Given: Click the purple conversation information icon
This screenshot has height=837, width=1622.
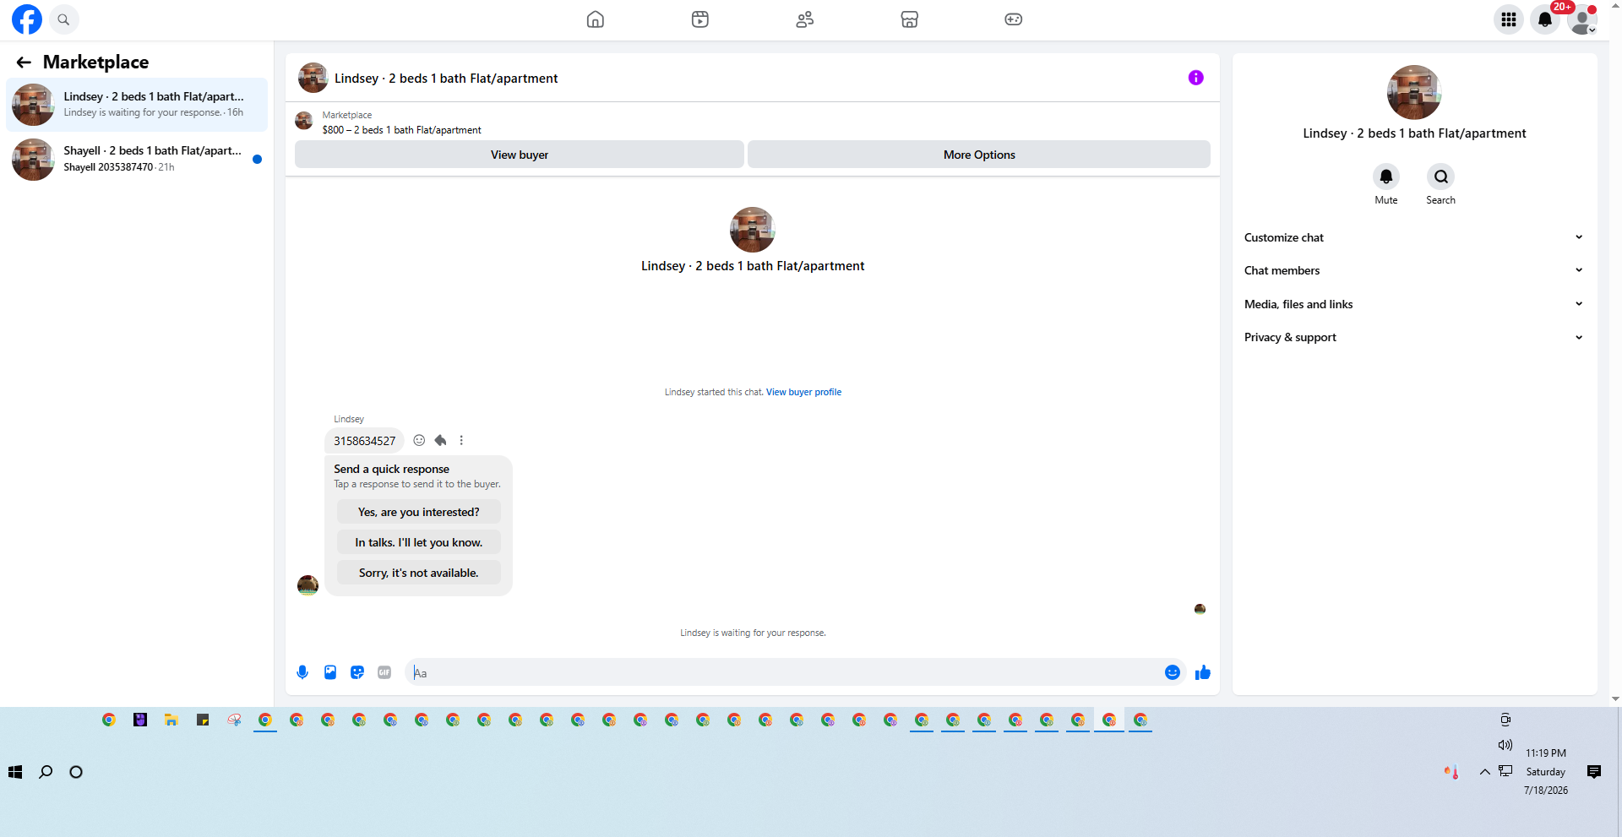Looking at the screenshot, I should (x=1196, y=78).
